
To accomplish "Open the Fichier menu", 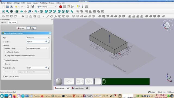I will [x=3, y=3].
